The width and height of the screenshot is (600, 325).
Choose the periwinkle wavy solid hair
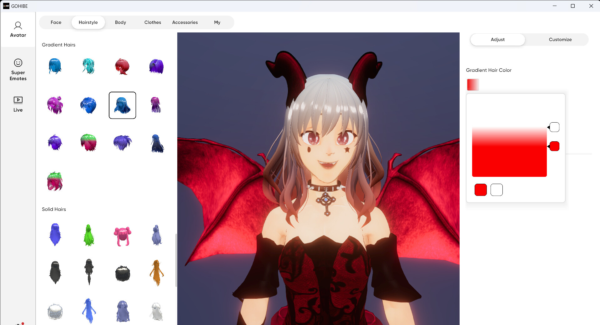(123, 311)
